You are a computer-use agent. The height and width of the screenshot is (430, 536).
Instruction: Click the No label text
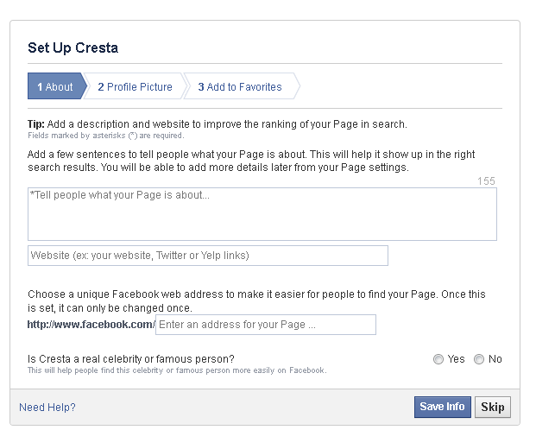pos(495,359)
